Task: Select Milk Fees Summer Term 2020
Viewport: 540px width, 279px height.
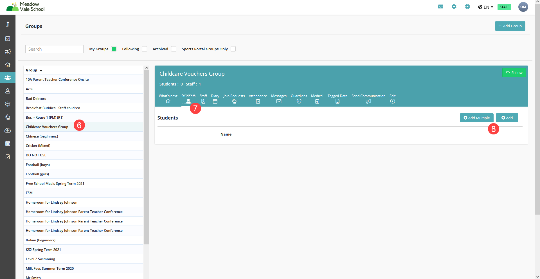Action: tap(83, 269)
